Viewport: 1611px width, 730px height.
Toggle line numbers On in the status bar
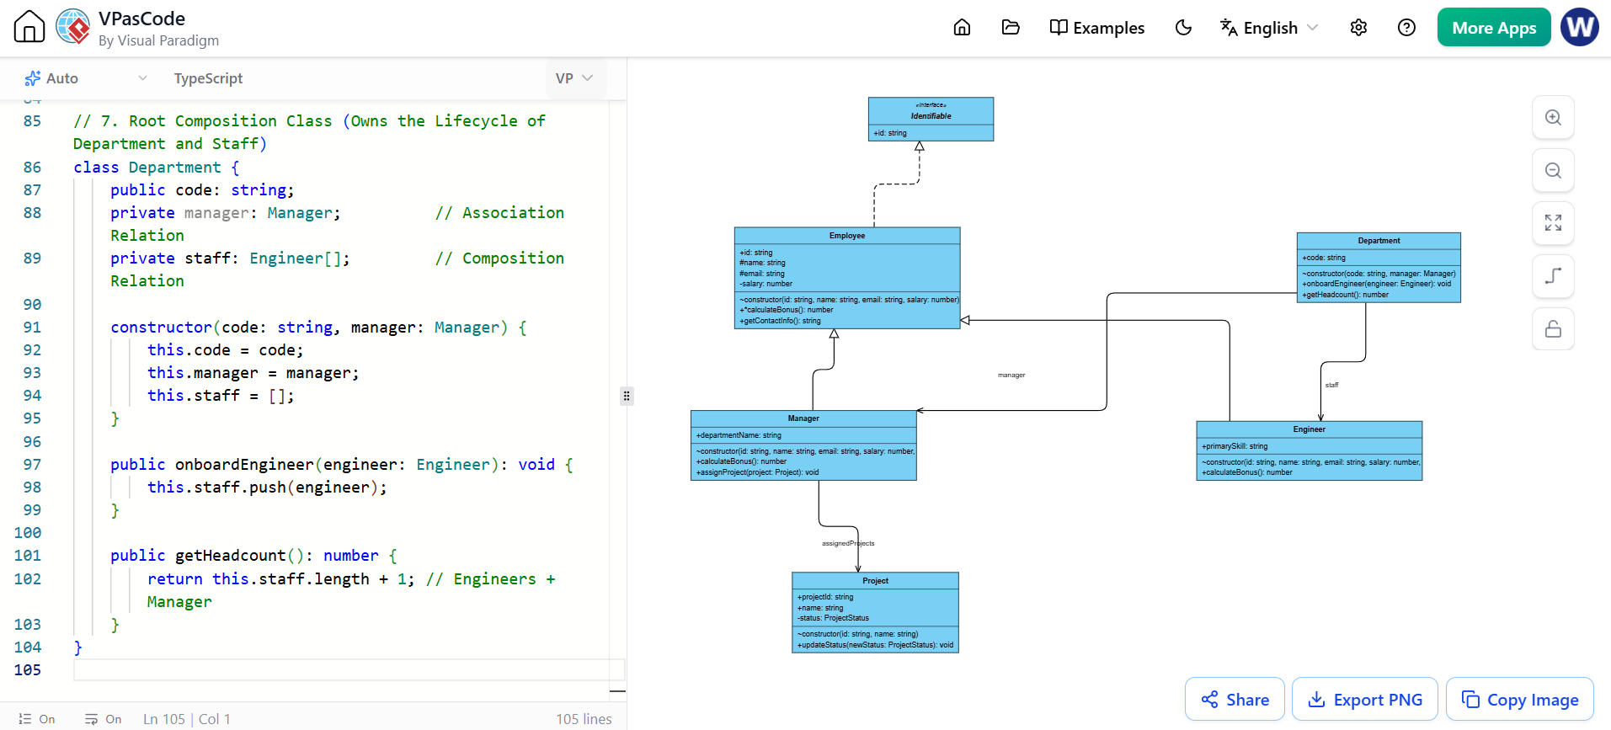(x=36, y=719)
